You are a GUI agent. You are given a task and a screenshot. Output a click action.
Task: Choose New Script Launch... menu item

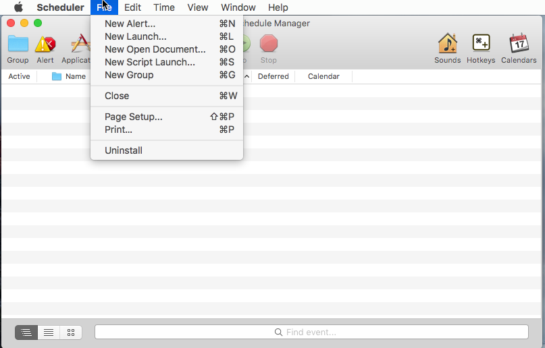tap(167, 62)
